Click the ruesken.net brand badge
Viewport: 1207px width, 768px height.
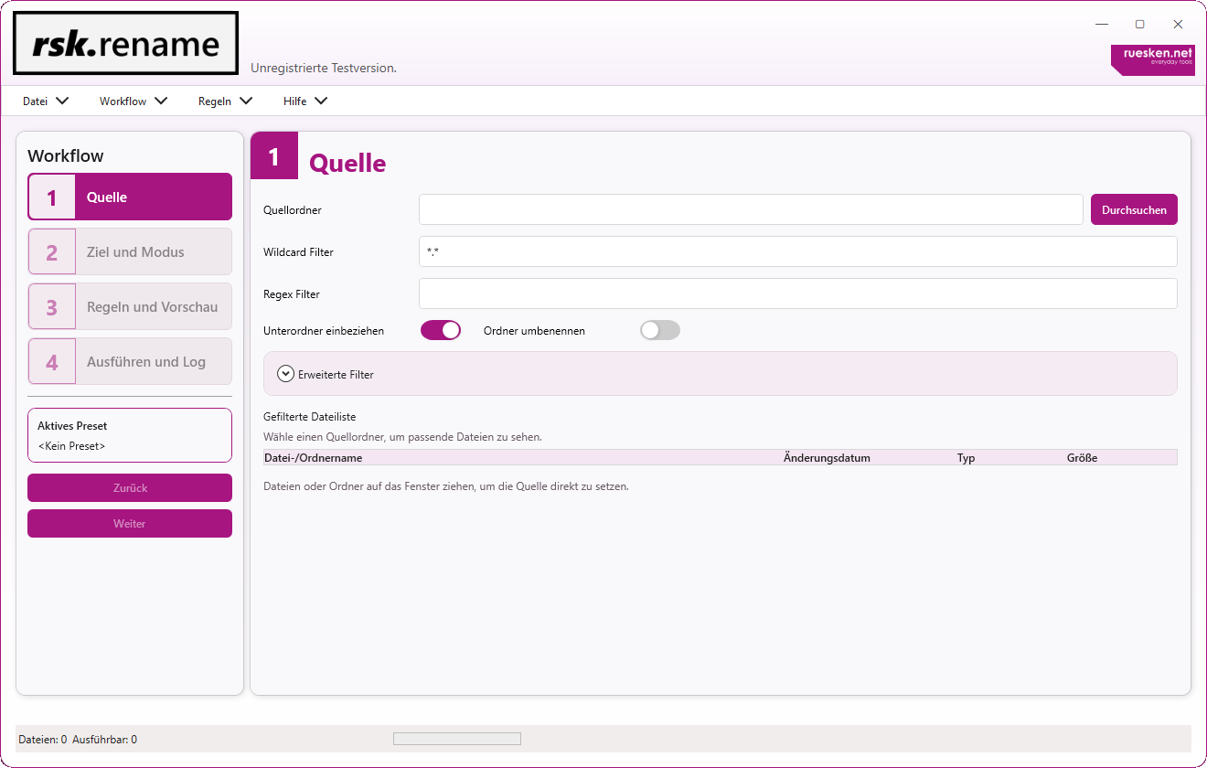(x=1152, y=59)
